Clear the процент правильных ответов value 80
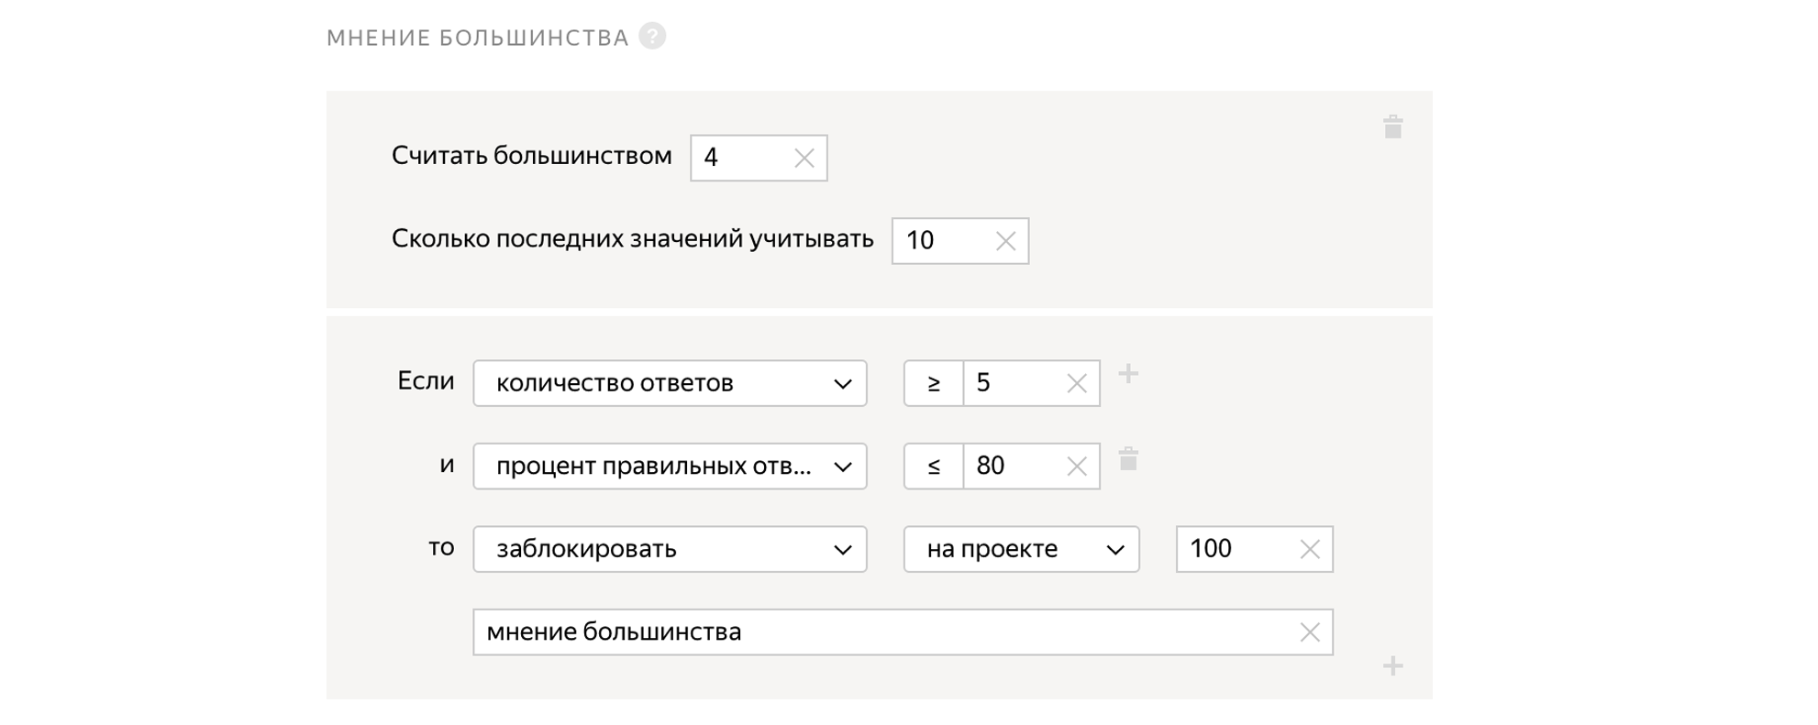The height and width of the screenshot is (725, 1818). [1076, 467]
